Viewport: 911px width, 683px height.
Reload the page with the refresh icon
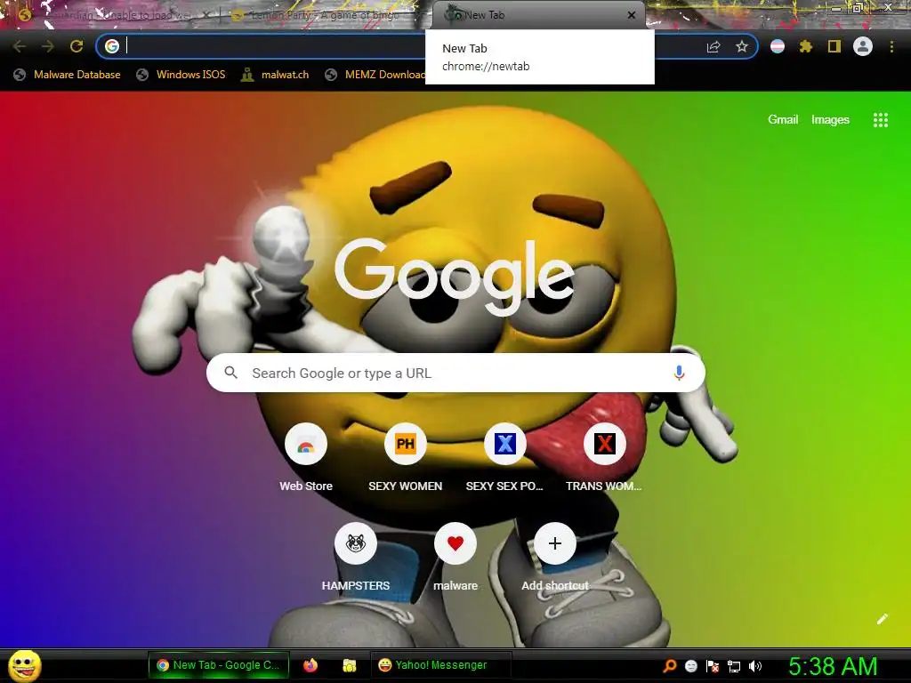click(x=77, y=46)
